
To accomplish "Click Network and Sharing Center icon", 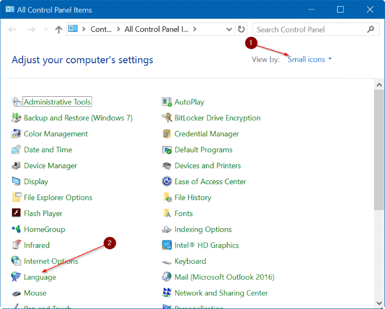I will pos(167,293).
